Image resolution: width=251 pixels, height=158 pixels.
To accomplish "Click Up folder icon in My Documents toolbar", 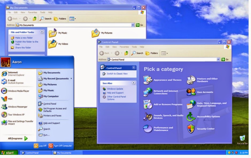I will (34, 19).
